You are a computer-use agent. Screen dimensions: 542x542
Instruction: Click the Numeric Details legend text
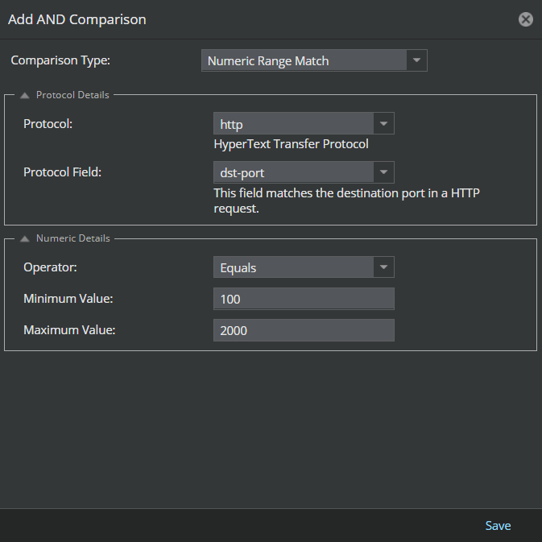73,238
